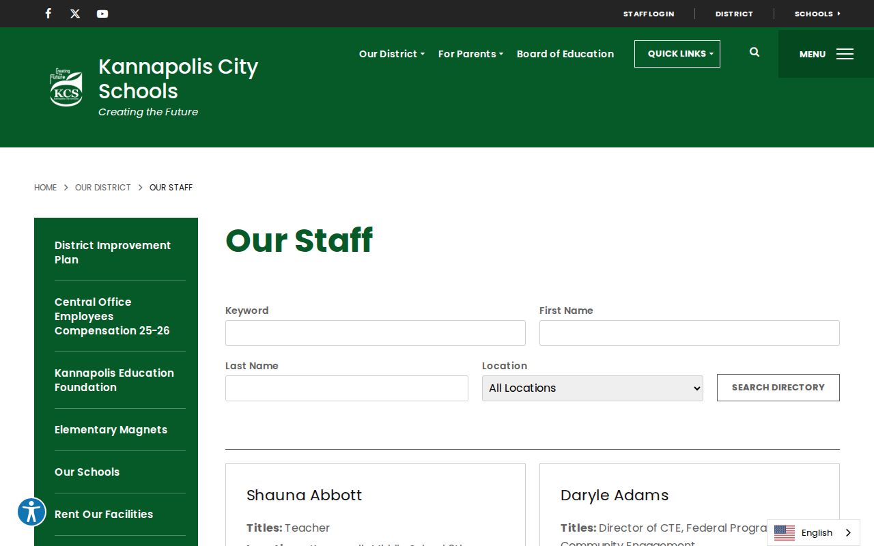Click the Kannapolis City Schools title
Screen dimensions: 874x546
(178, 78)
